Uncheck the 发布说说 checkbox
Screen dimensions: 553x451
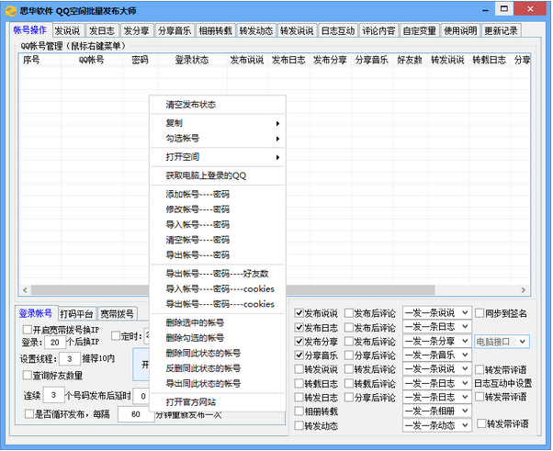pos(299,313)
